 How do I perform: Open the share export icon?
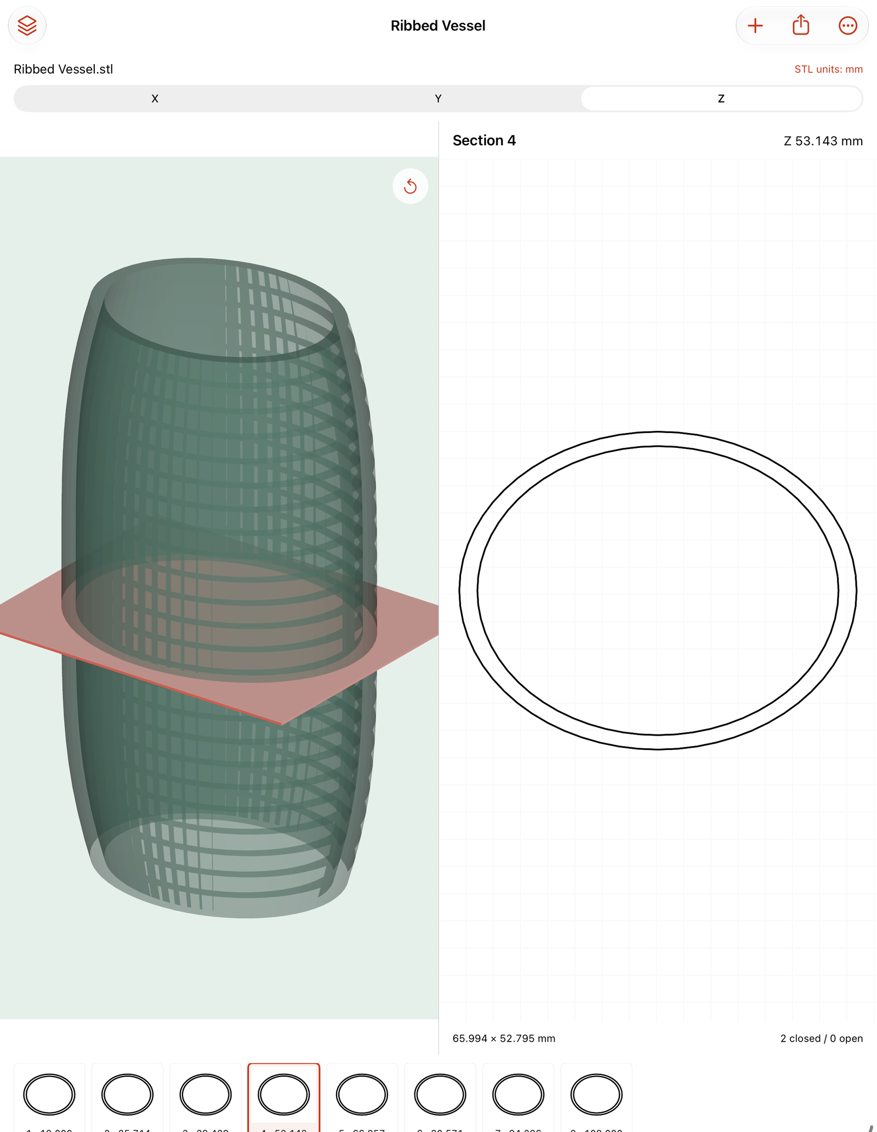[x=801, y=25]
